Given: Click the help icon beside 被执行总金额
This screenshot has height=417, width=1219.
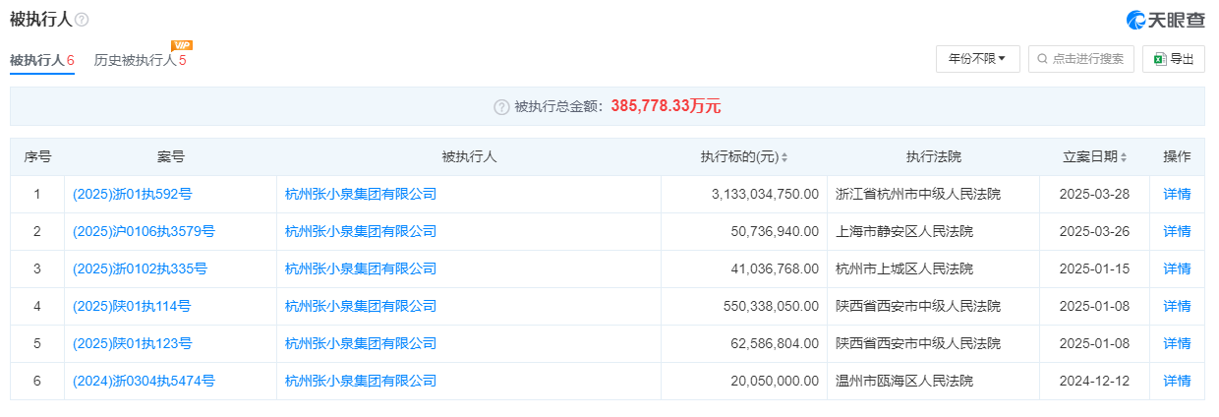Looking at the screenshot, I should click(501, 106).
